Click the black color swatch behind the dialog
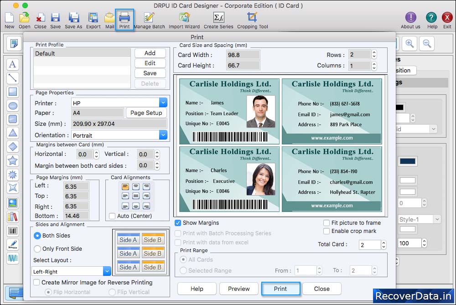Screen dimensions: 456x305 [399, 107]
